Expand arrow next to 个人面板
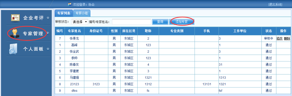 click(48, 49)
